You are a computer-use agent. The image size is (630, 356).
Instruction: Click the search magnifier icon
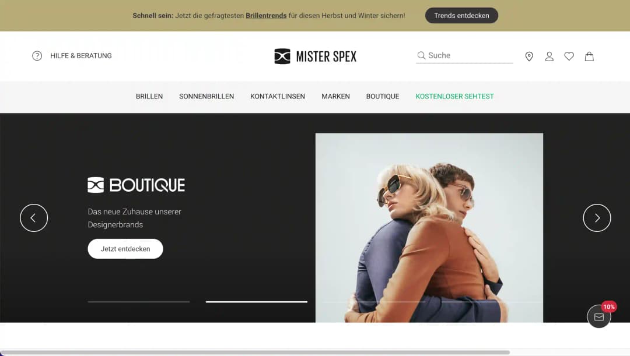coord(421,56)
